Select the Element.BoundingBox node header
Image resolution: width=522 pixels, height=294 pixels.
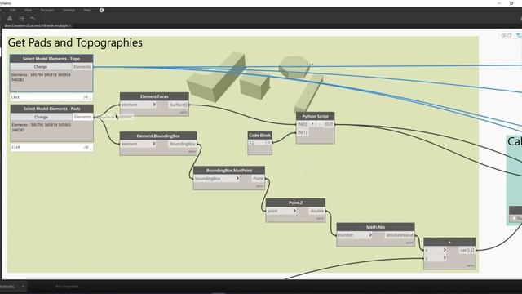(158, 136)
